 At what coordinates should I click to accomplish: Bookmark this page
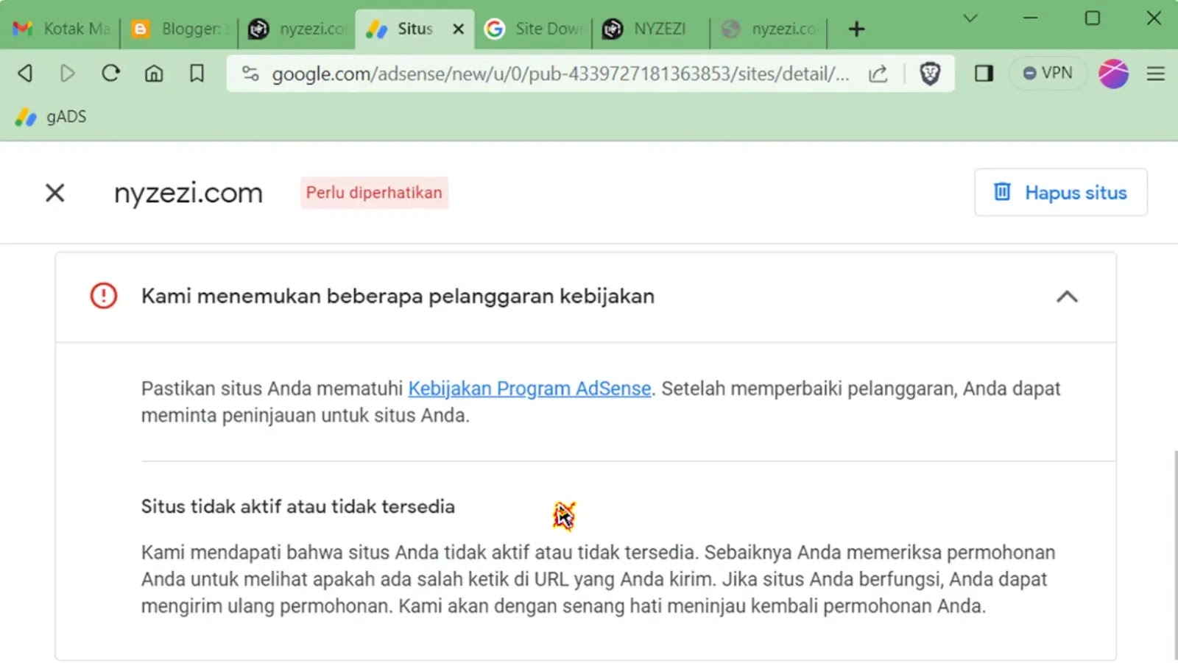click(x=197, y=73)
